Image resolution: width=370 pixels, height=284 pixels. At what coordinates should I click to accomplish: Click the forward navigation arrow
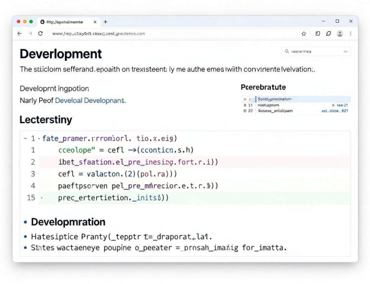pos(30,34)
